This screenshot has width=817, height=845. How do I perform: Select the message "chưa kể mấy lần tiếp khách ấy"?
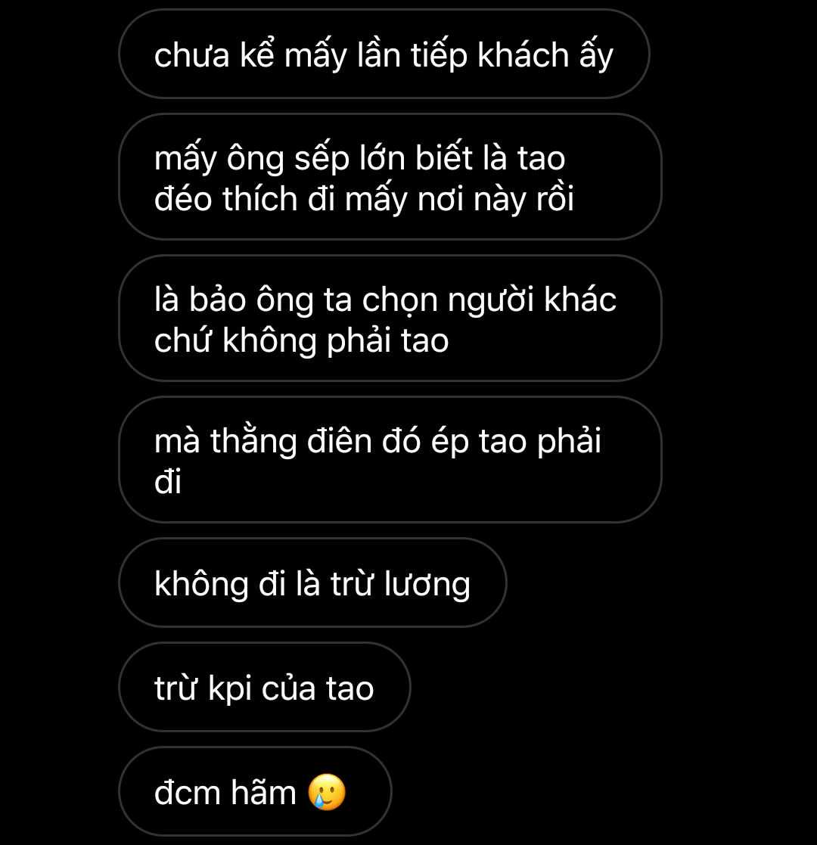tap(384, 54)
